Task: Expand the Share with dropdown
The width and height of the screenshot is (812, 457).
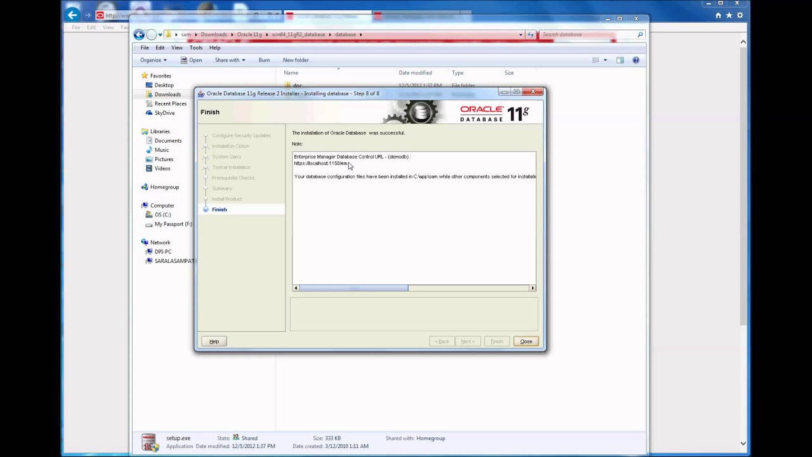Action: click(x=230, y=60)
